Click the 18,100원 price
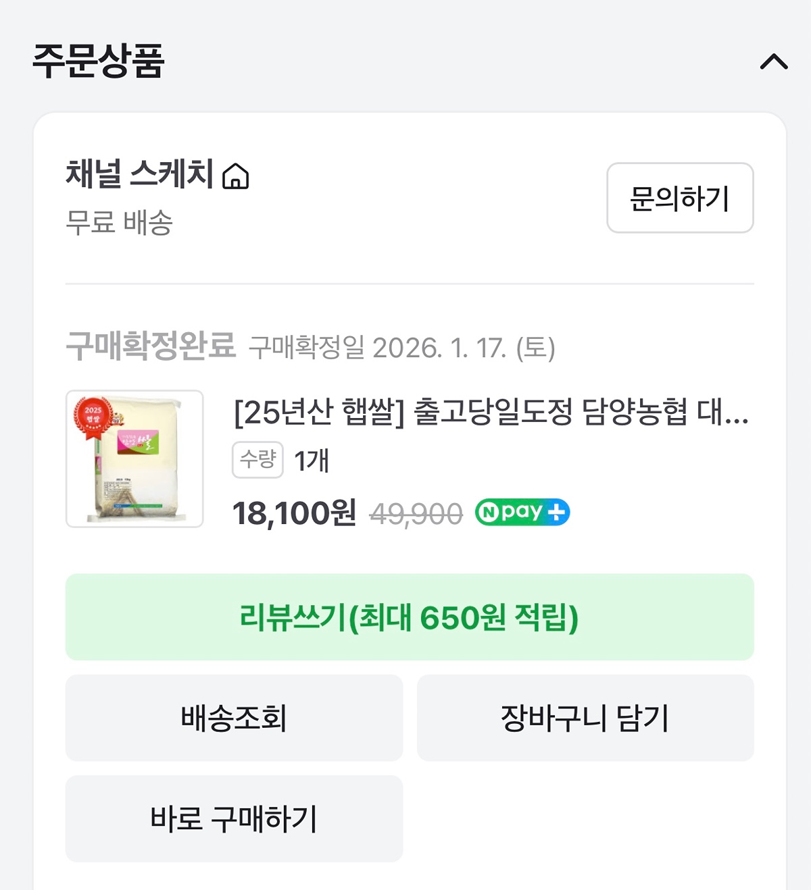811x890 pixels. pyautogui.click(x=294, y=513)
